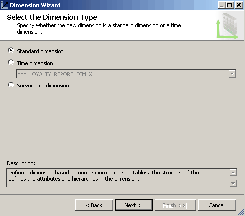Click the description scroll up arrow
245x216 pixels.
coord(233,173)
